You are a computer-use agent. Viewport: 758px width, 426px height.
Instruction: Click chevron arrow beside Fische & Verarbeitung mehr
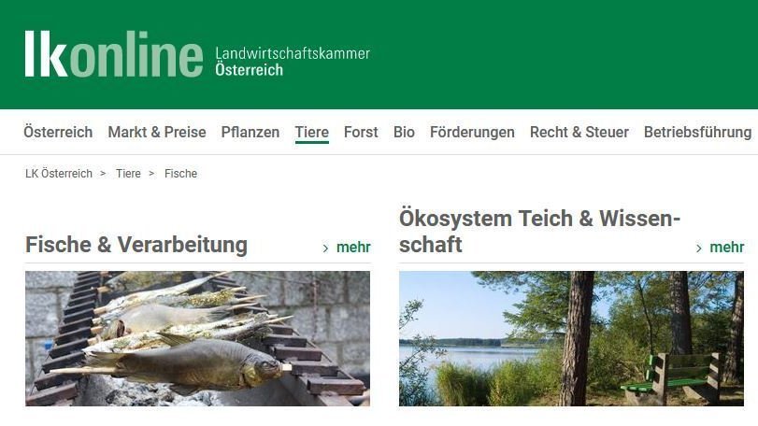click(325, 248)
